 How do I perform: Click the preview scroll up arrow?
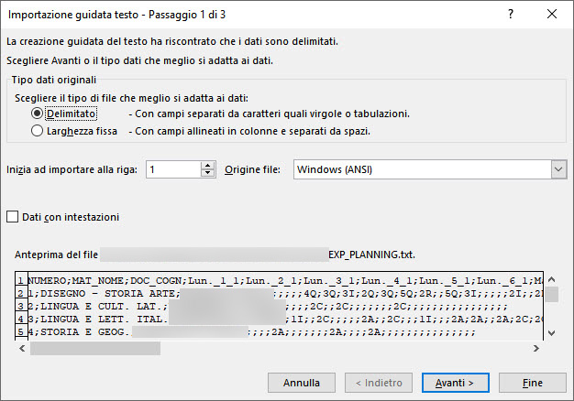pos(552,279)
